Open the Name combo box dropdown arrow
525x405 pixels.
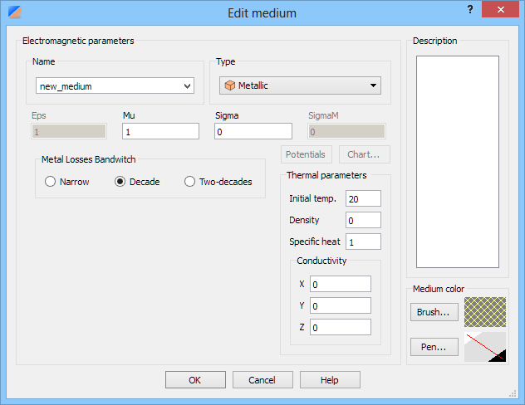click(x=188, y=86)
